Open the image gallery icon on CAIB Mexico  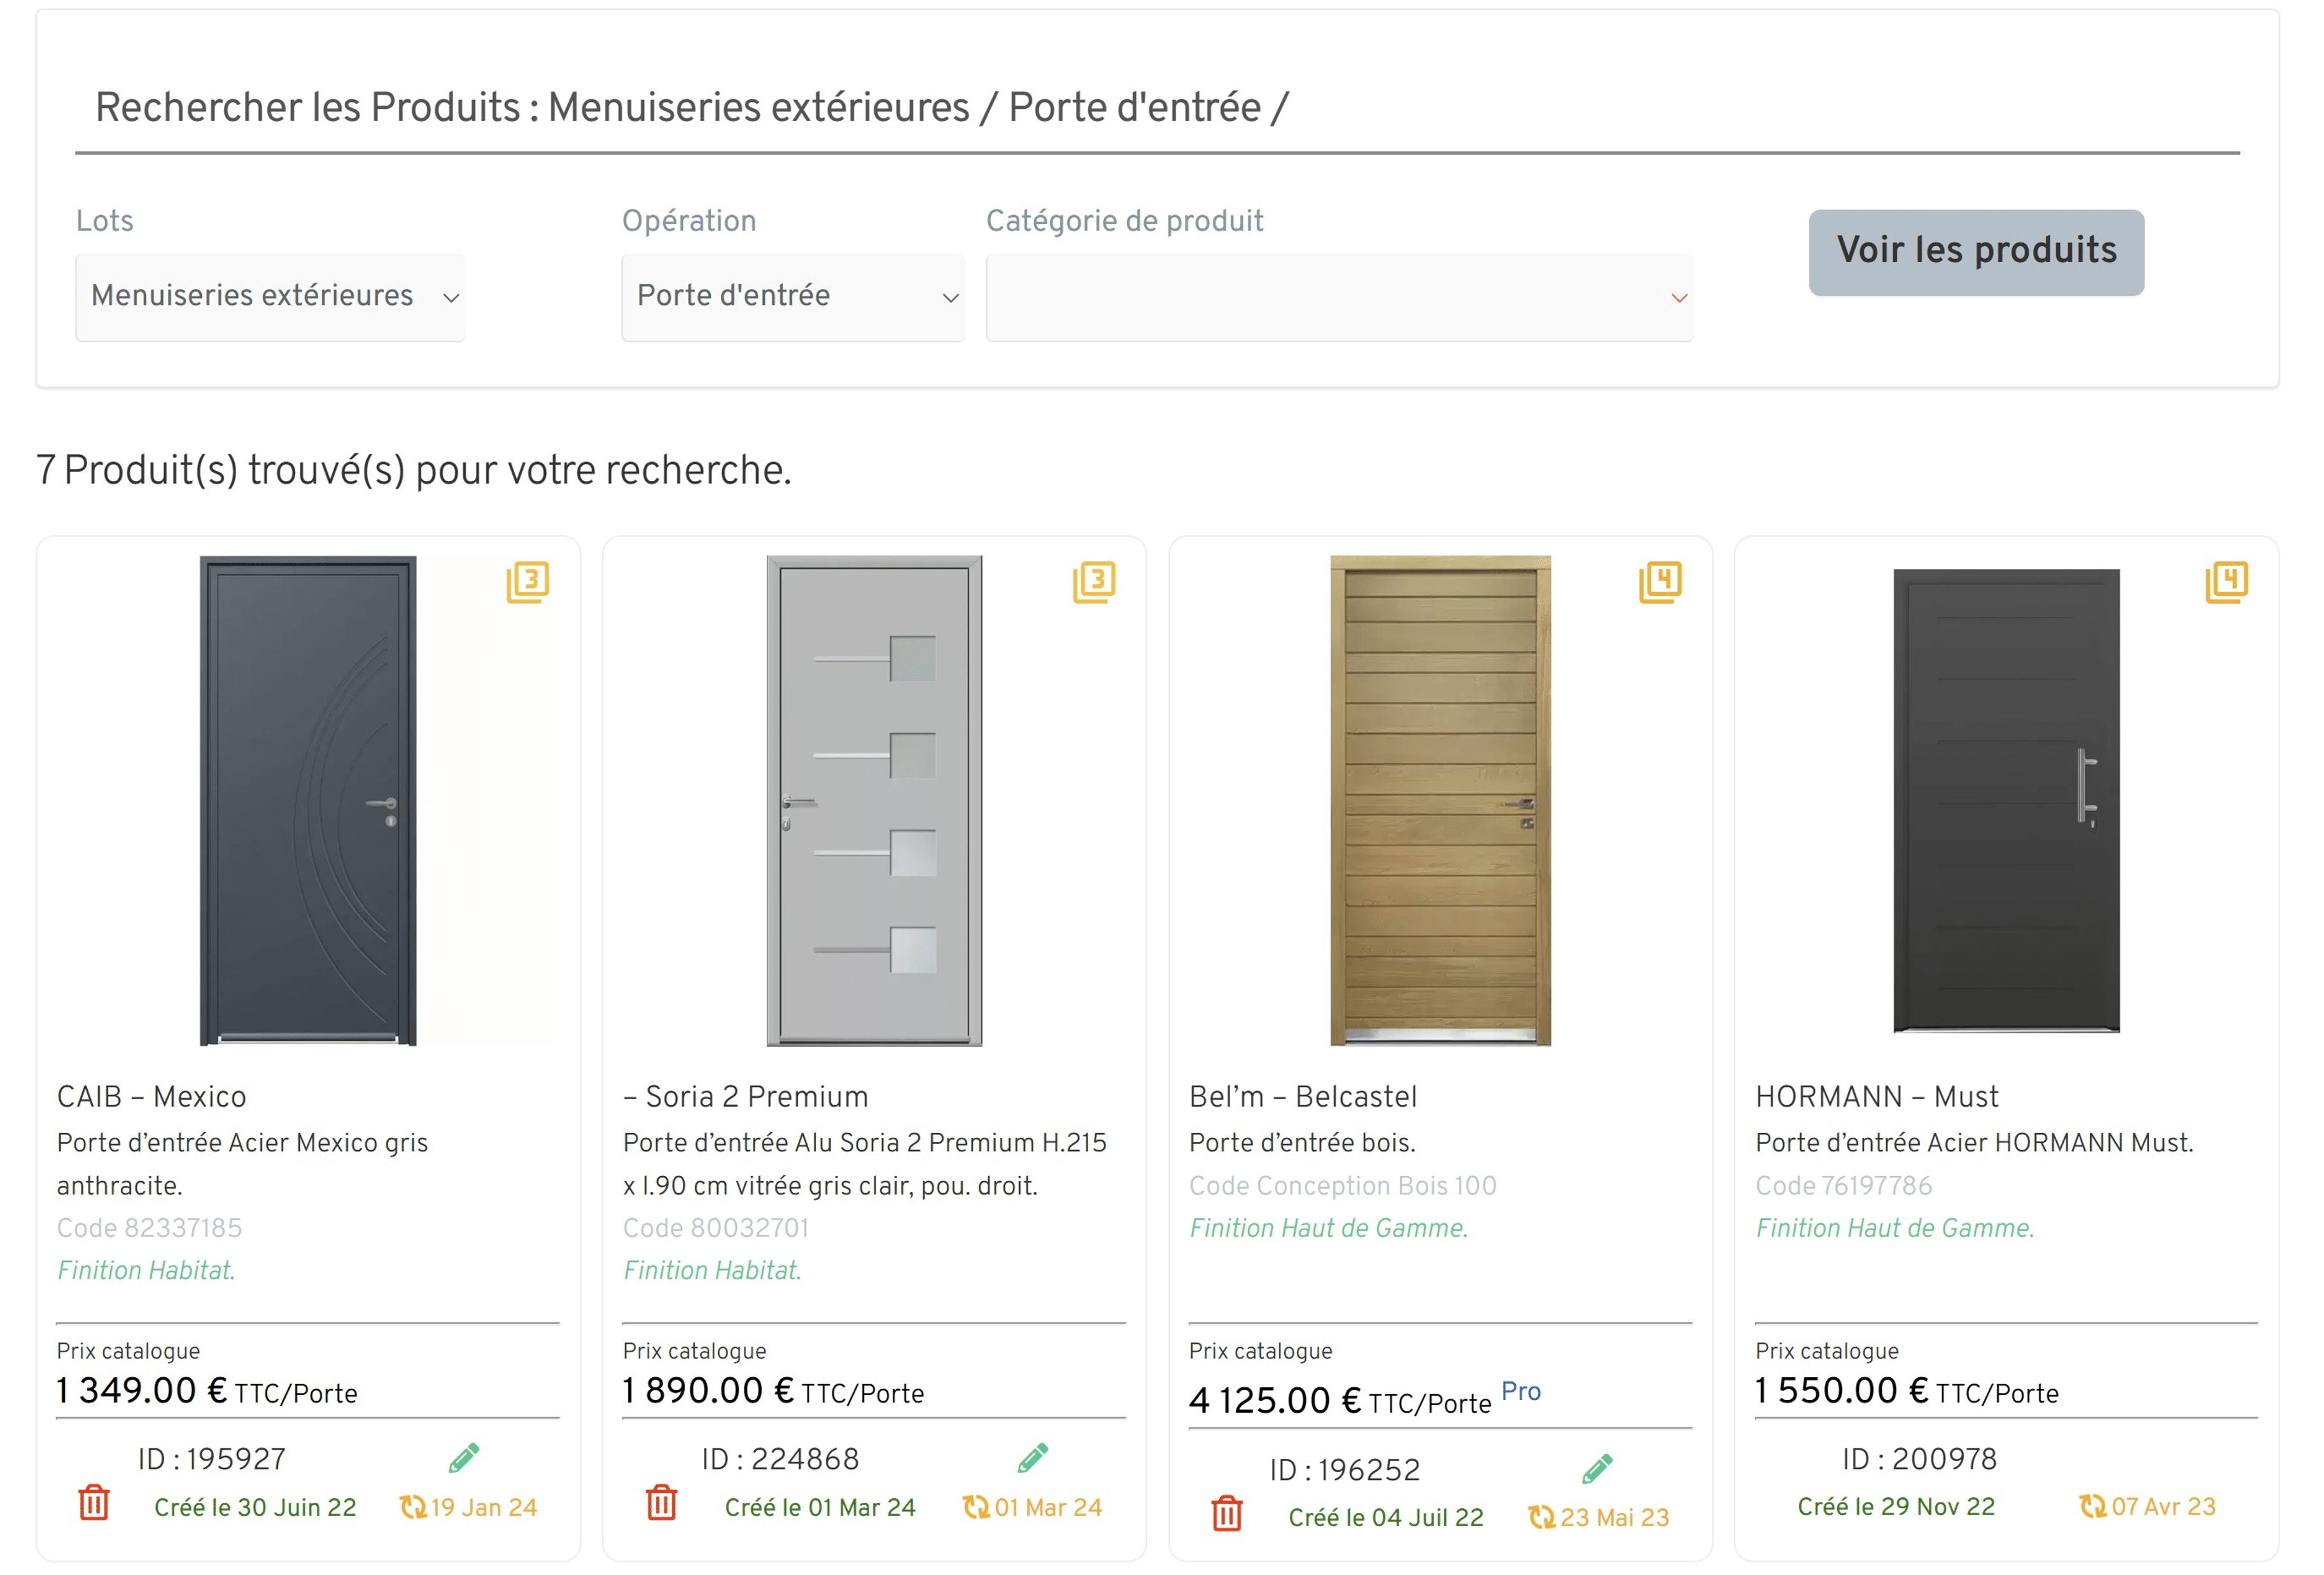click(x=528, y=581)
